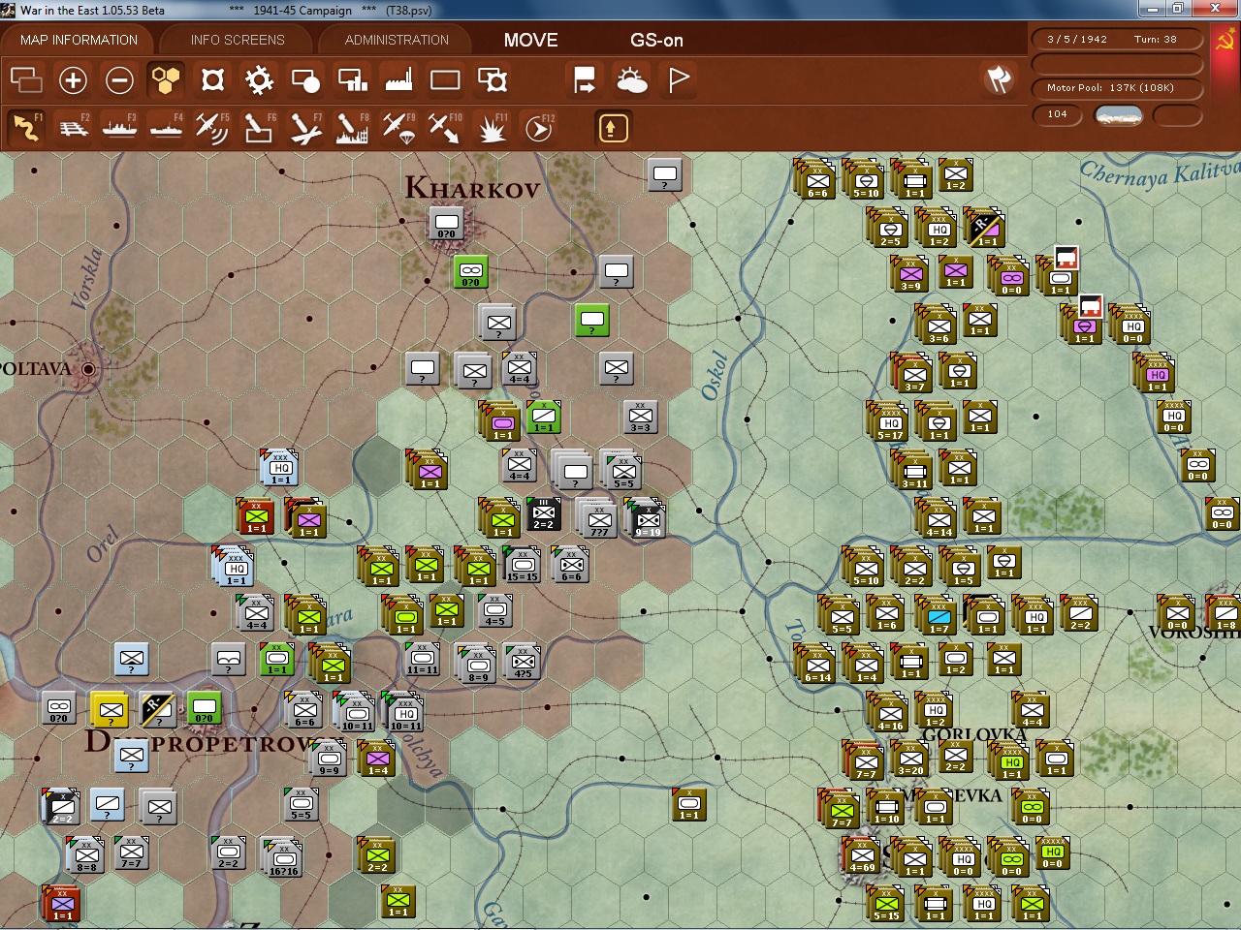This screenshot has height=930, width=1241.
Task: Click the F12 circled arrow icon
Action: [538, 128]
